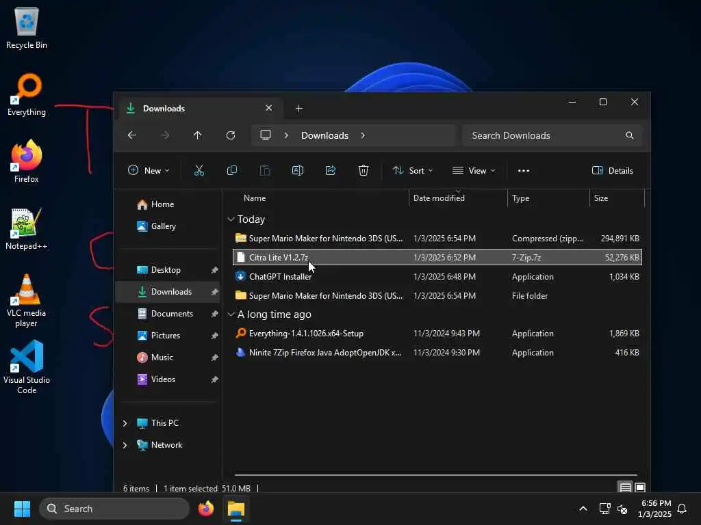
Task: Open the See more ellipsis menu
Action: [x=524, y=170]
